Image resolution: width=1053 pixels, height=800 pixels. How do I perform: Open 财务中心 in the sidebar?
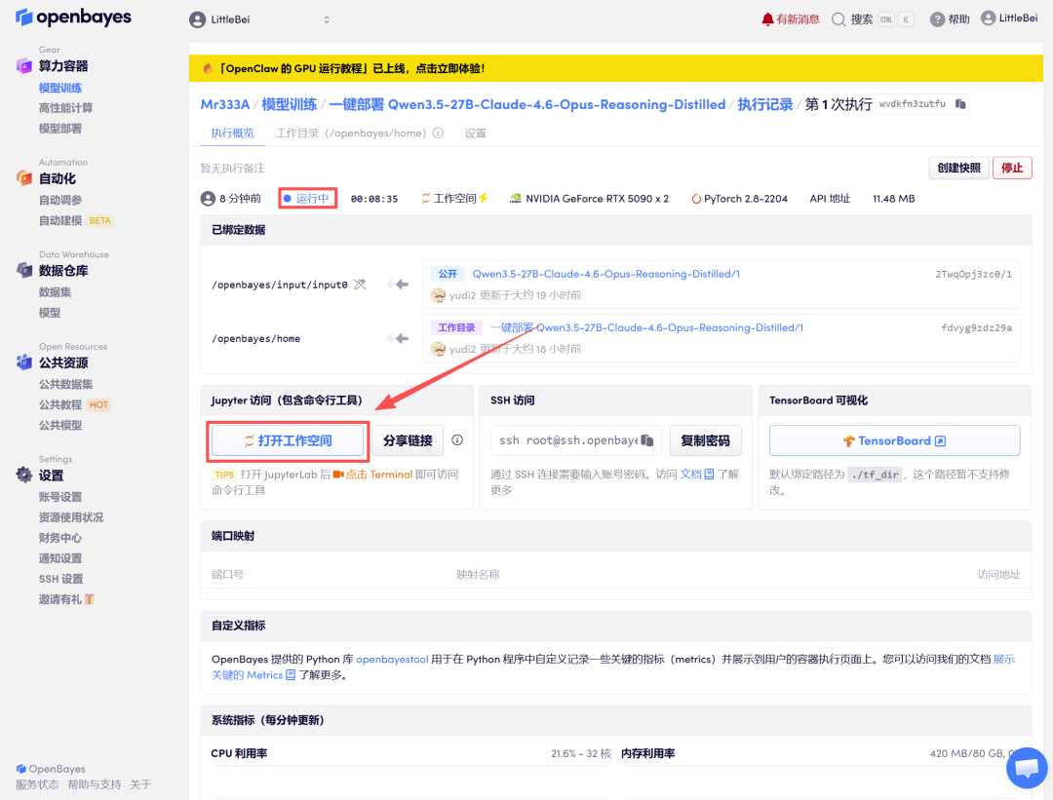(60, 538)
